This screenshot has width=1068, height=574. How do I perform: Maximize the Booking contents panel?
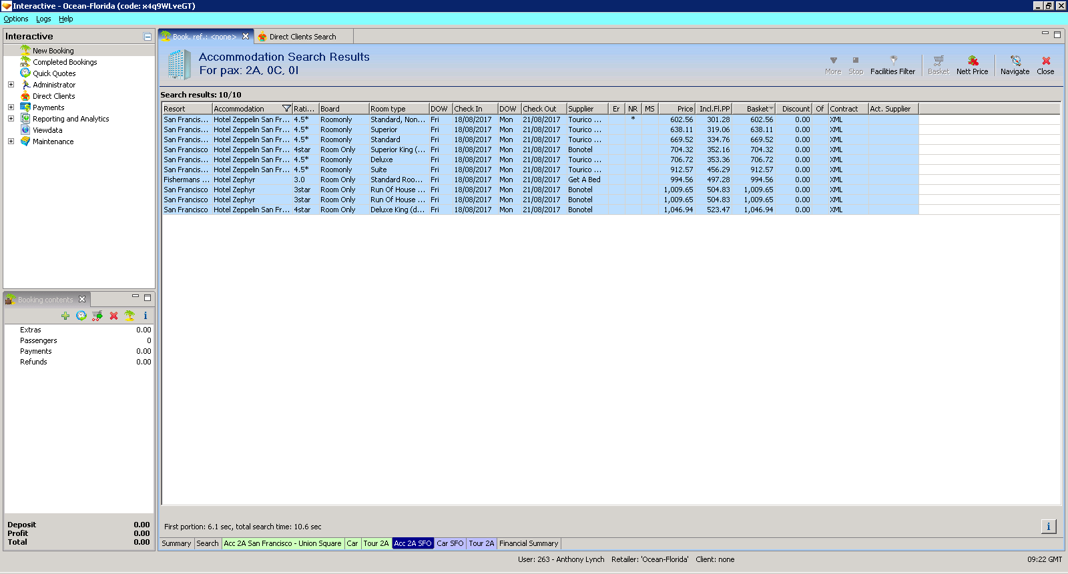[x=148, y=298]
